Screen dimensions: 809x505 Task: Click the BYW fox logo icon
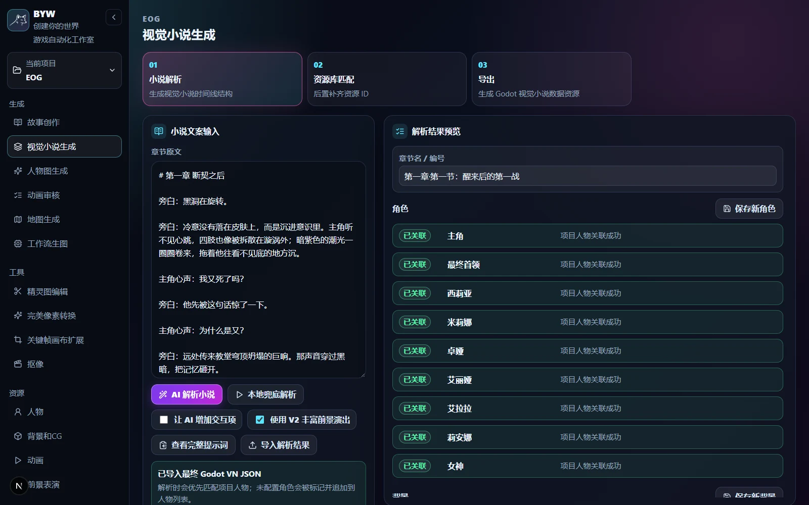18,20
